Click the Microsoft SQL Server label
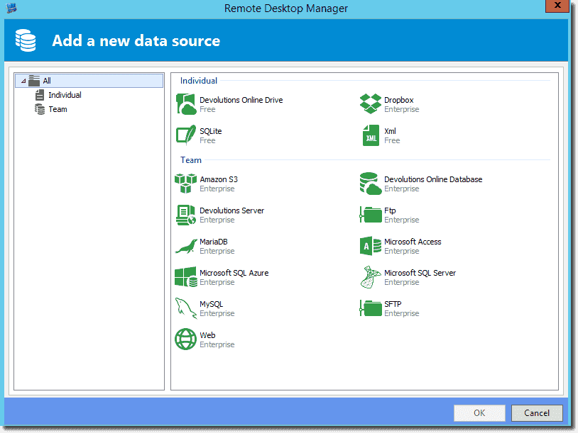 420,273
